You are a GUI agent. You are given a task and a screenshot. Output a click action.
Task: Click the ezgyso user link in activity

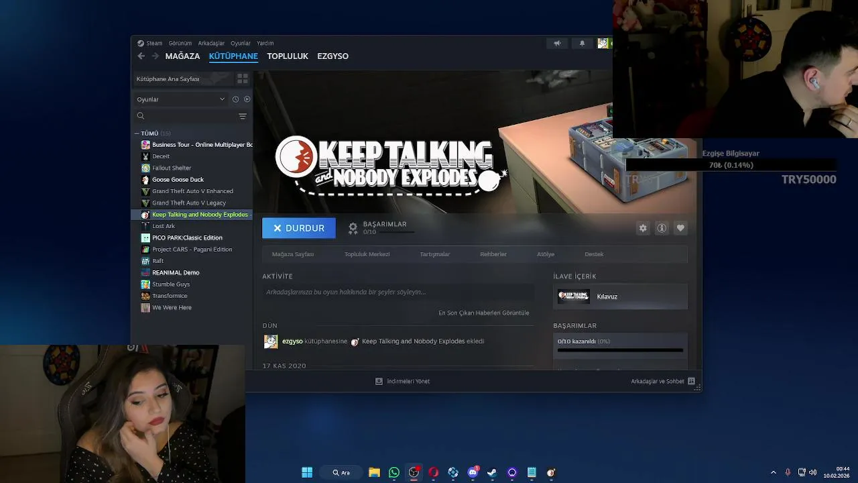[292, 341]
